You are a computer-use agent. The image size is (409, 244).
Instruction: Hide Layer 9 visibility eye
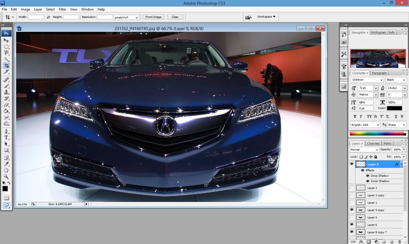point(352,164)
